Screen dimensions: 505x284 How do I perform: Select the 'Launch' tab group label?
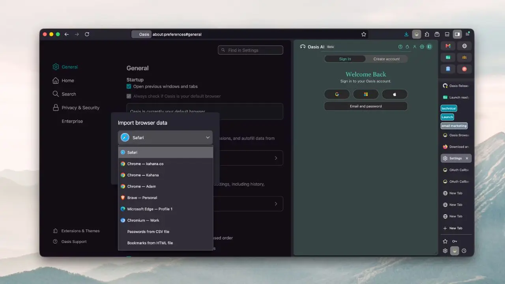coord(447,117)
